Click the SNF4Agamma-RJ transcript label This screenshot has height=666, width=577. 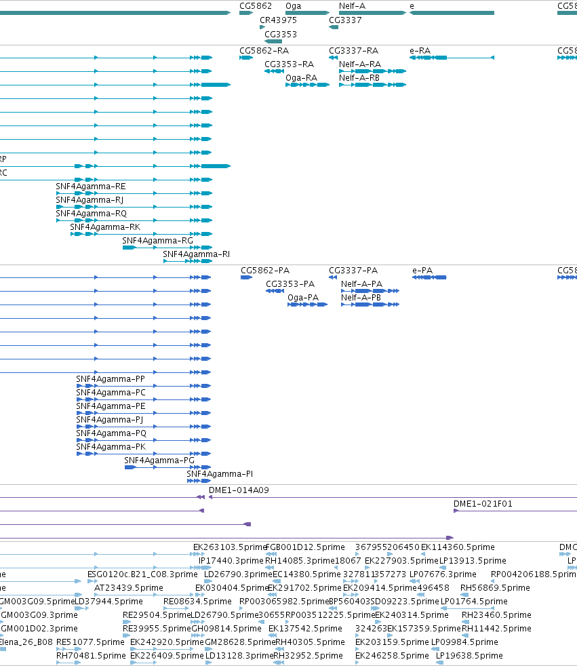pyautogui.click(x=89, y=200)
